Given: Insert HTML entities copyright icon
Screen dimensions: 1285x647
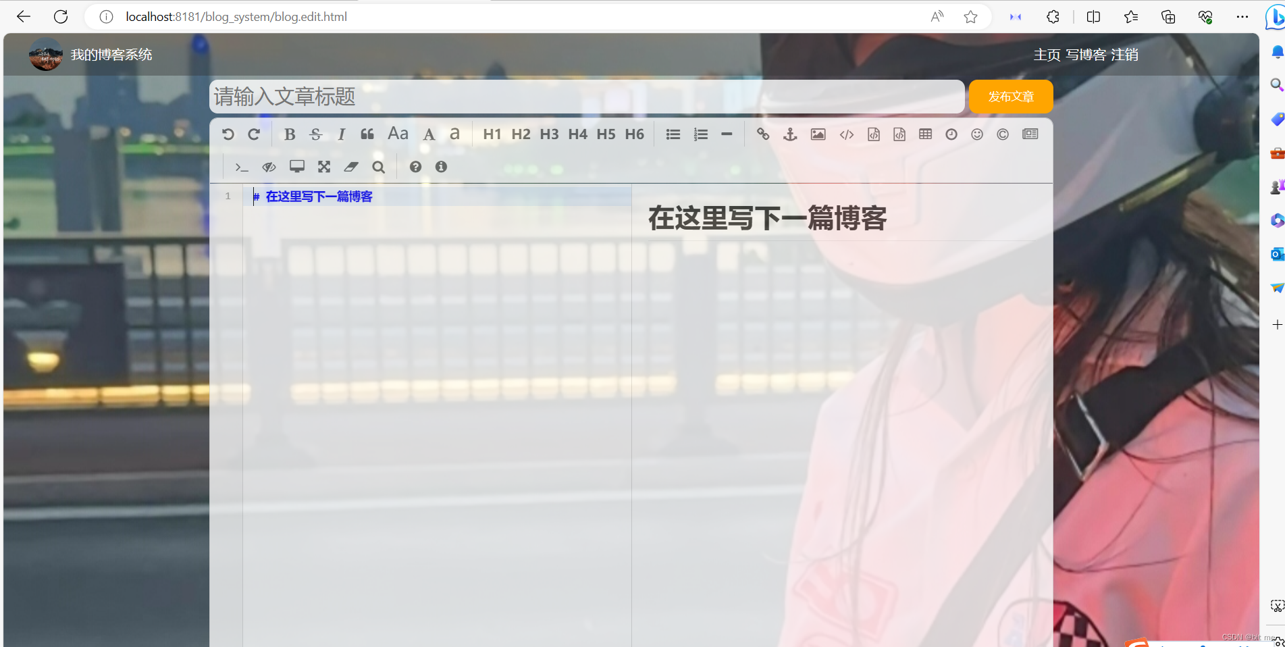Looking at the screenshot, I should coord(1003,134).
